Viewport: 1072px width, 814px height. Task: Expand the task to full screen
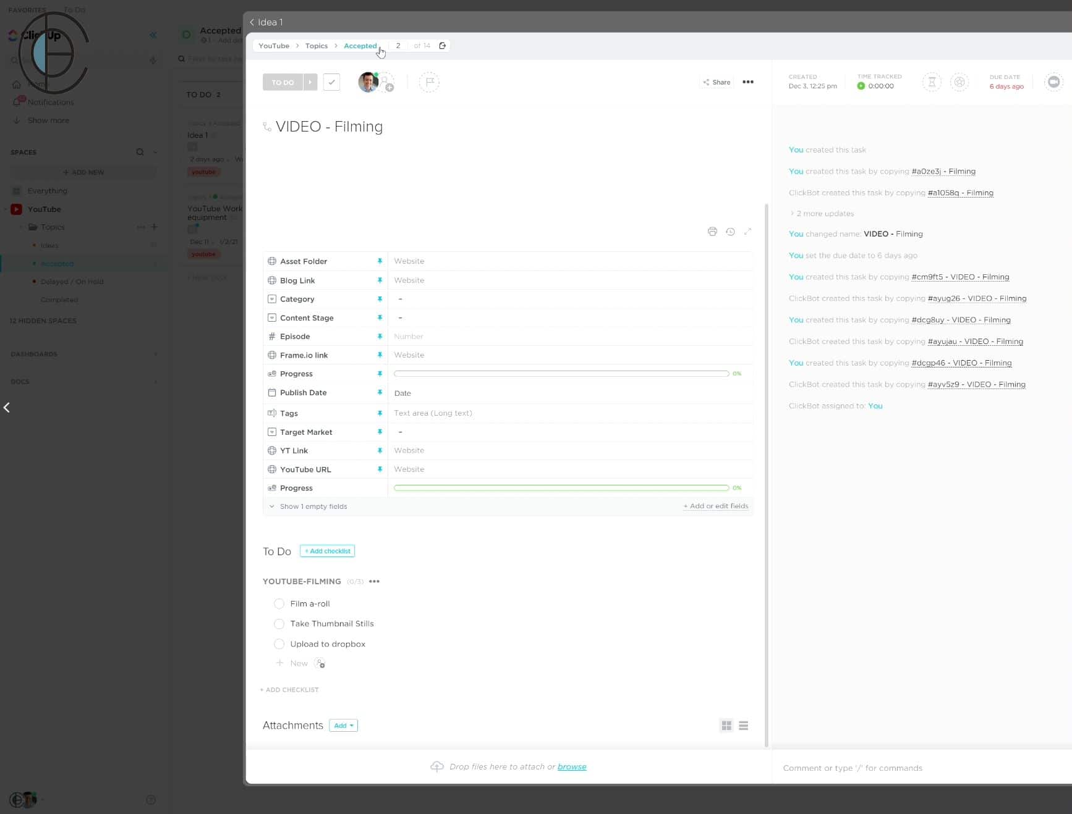[747, 231]
